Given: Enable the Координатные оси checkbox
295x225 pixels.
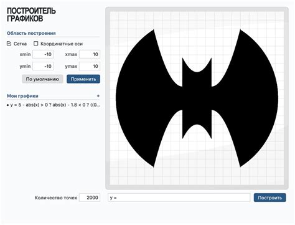Looking at the screenshot, I should pos(36,44).
